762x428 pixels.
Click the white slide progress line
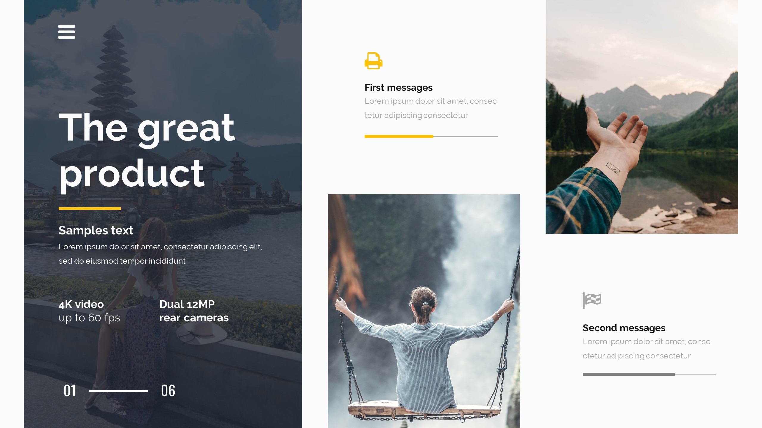[118, 391]
